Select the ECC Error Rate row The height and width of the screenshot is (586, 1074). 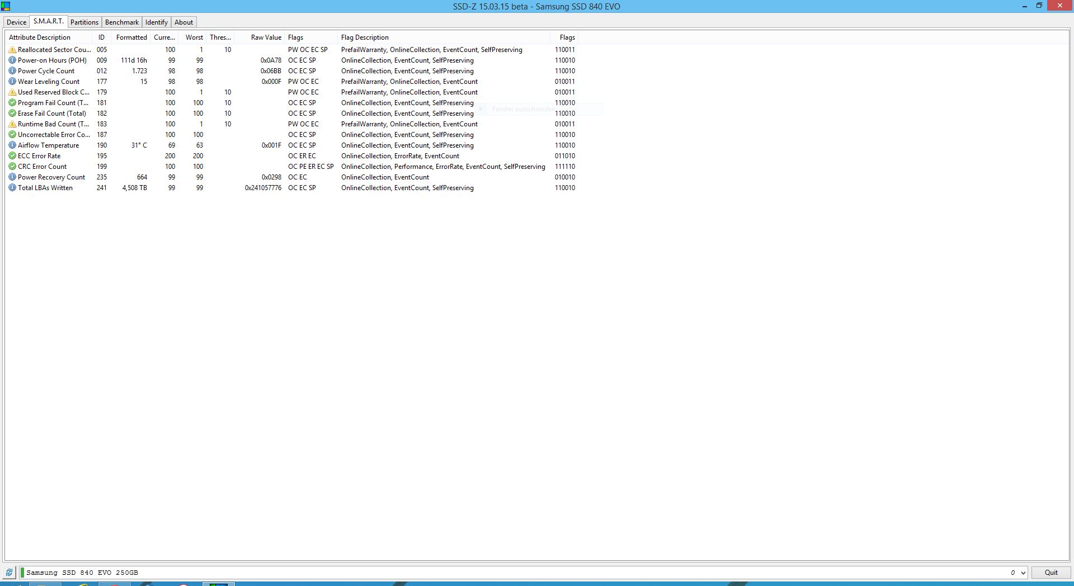pos(291,156)
